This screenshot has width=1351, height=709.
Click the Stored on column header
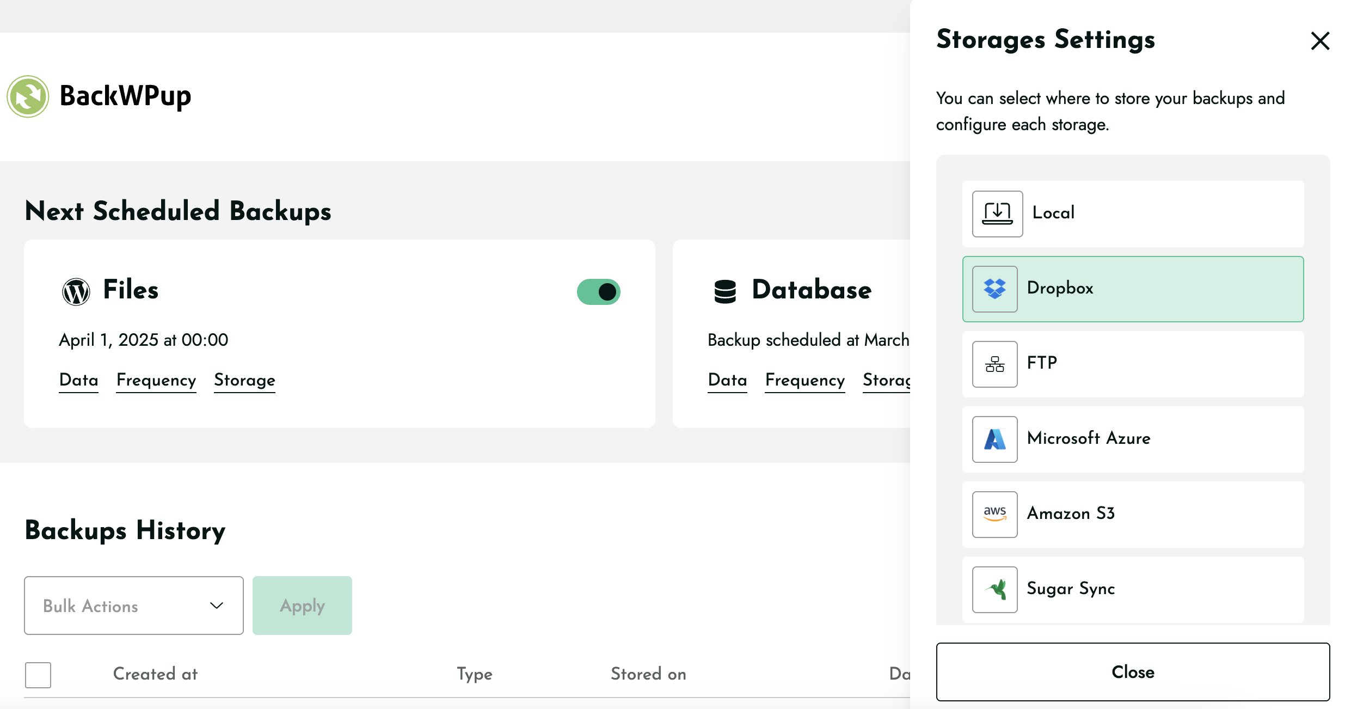(x=648, y=674)
